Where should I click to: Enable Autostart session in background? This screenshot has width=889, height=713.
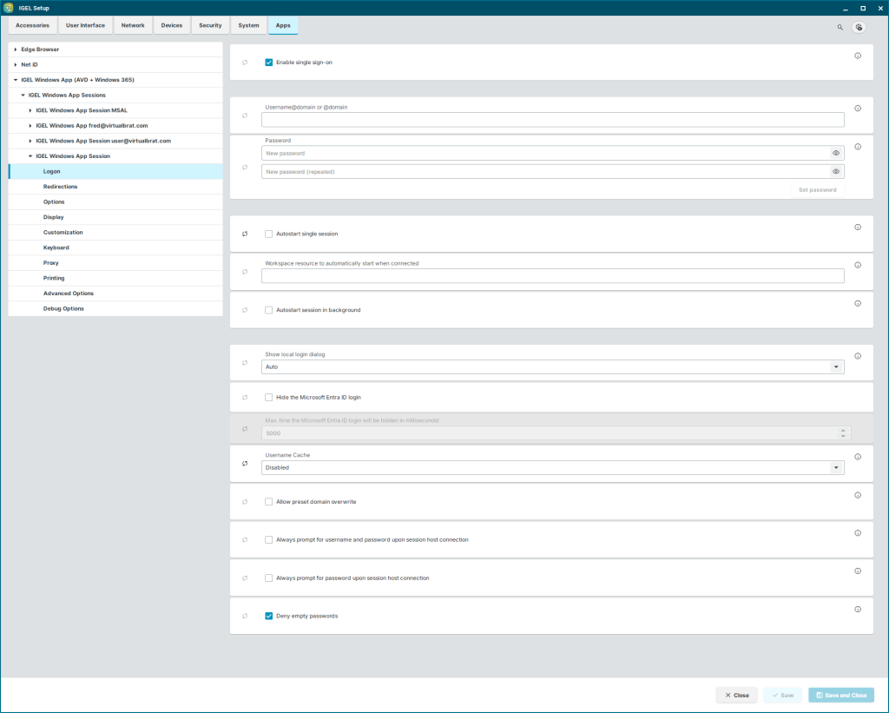point(269,310)
